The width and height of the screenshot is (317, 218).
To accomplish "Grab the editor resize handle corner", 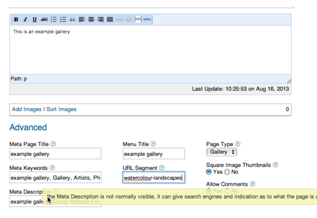I will click(289, 81).
